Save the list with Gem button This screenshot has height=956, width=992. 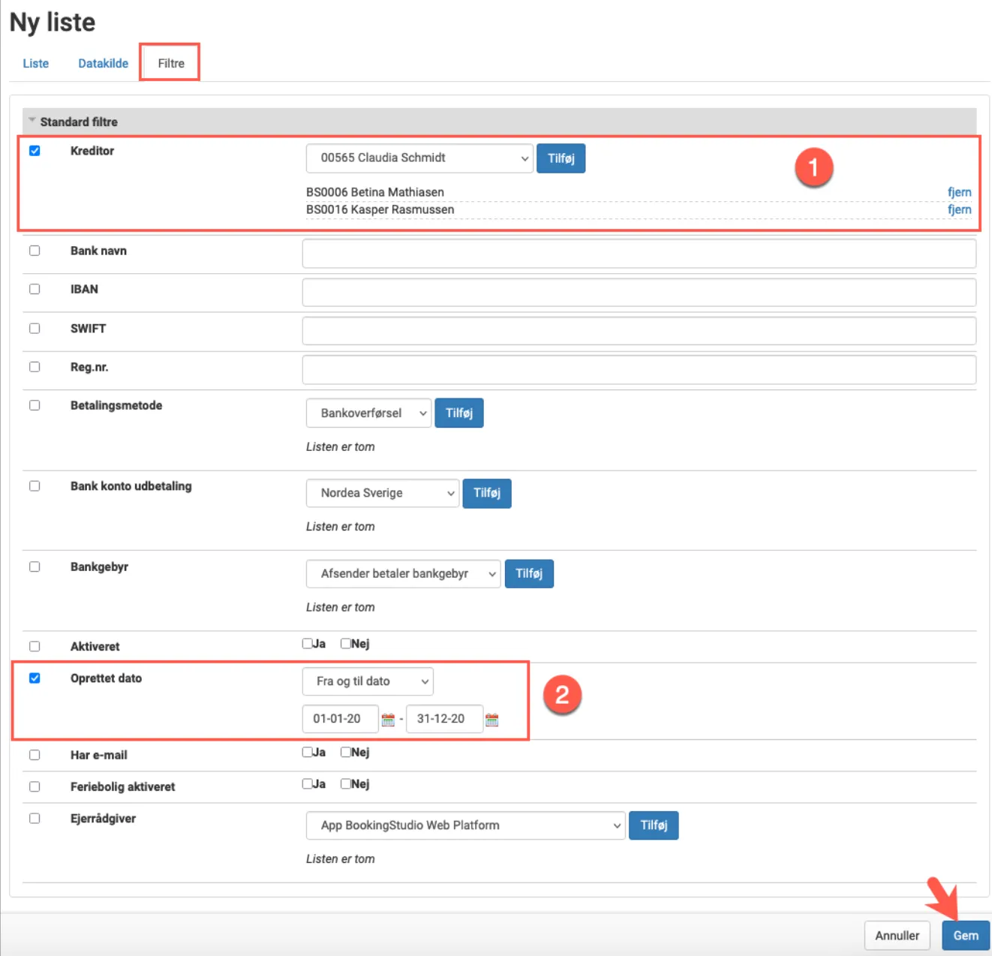point(966,936)
